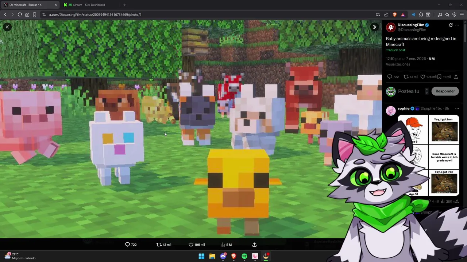Click share icon below the photo
467x262 pixels.
pyautogui.click(x=254, y=245)
